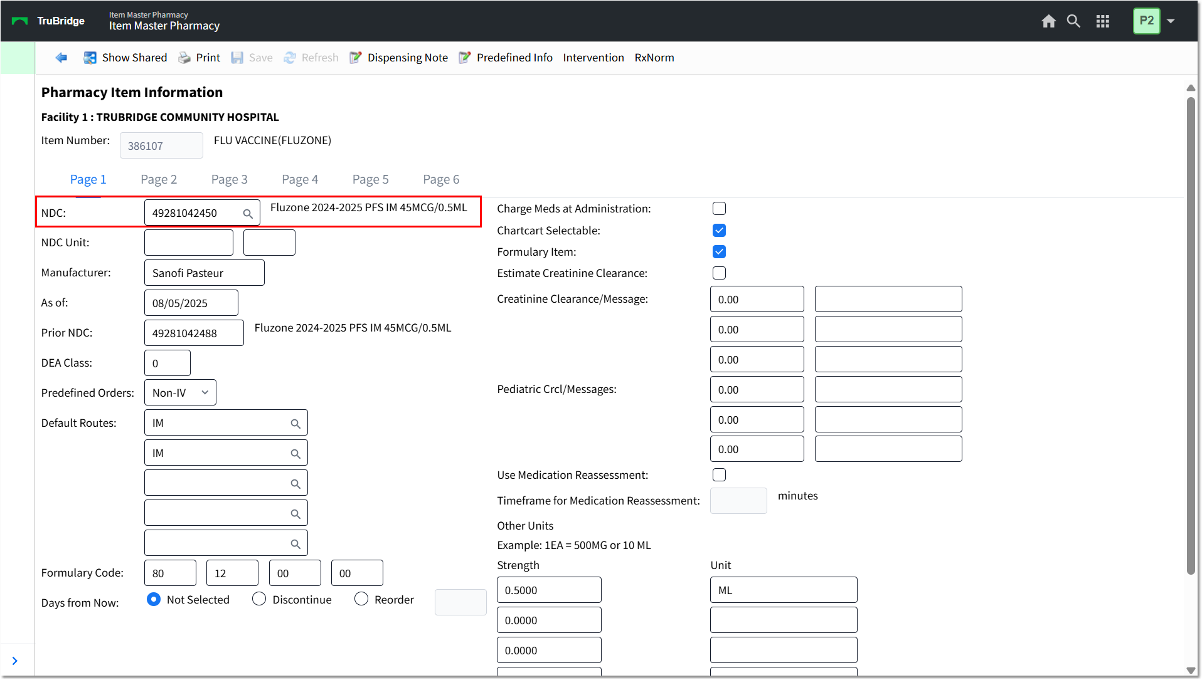Click scrollbar down arrow
1202x680 pixels.
tap(1190, 670)
